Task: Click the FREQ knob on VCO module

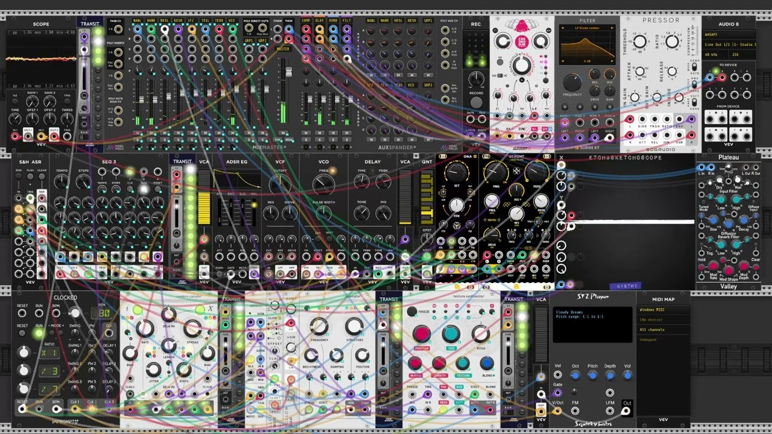Action: tap(323, 183)
